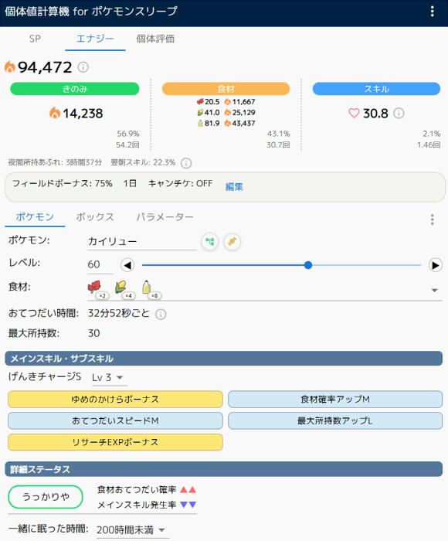Viewport: 448px width, 541px height.
Task: Click the Pokémon name field カイリュー
Action: [x=142, y=241]
